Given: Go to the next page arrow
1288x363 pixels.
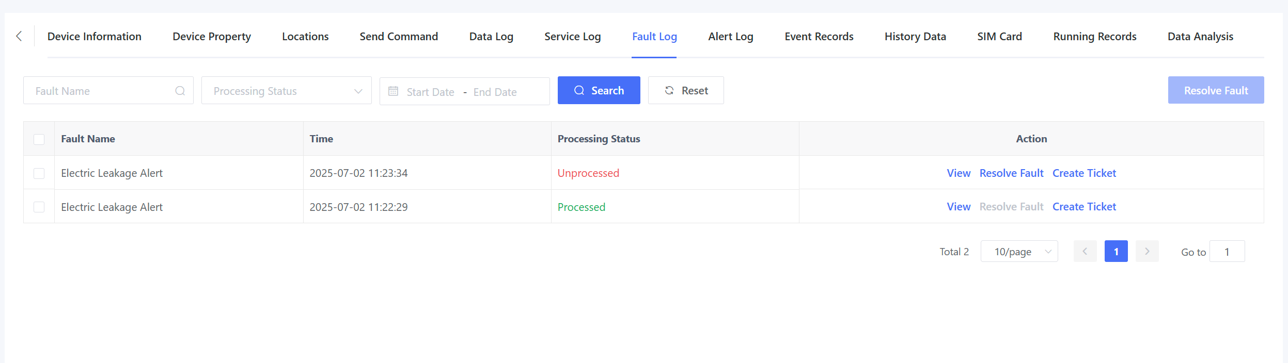Looking at the screenshot, I should [x=1146, y=252].
